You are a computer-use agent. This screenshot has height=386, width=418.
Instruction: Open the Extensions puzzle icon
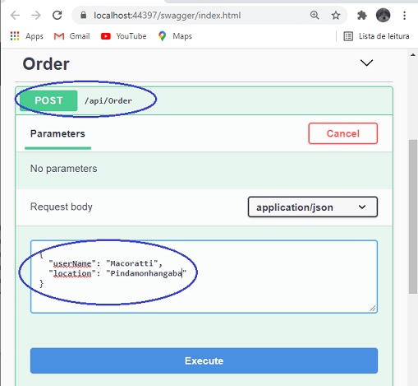pyautogui.click(x=362, y=15)
